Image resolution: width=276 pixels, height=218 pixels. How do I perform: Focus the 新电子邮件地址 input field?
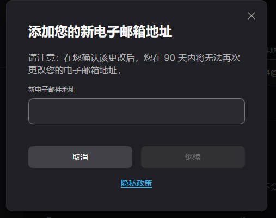(x=137, y=111)
